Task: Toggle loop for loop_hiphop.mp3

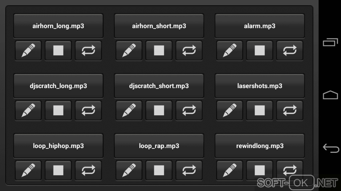Action: [88, 170]
